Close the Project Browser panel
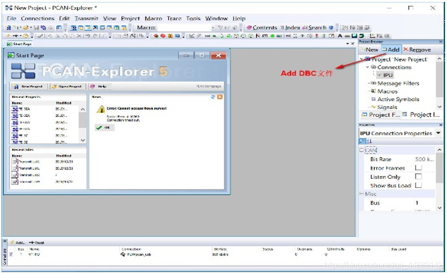This screenshot has height=274, width=447. click(x=441, y=42)
